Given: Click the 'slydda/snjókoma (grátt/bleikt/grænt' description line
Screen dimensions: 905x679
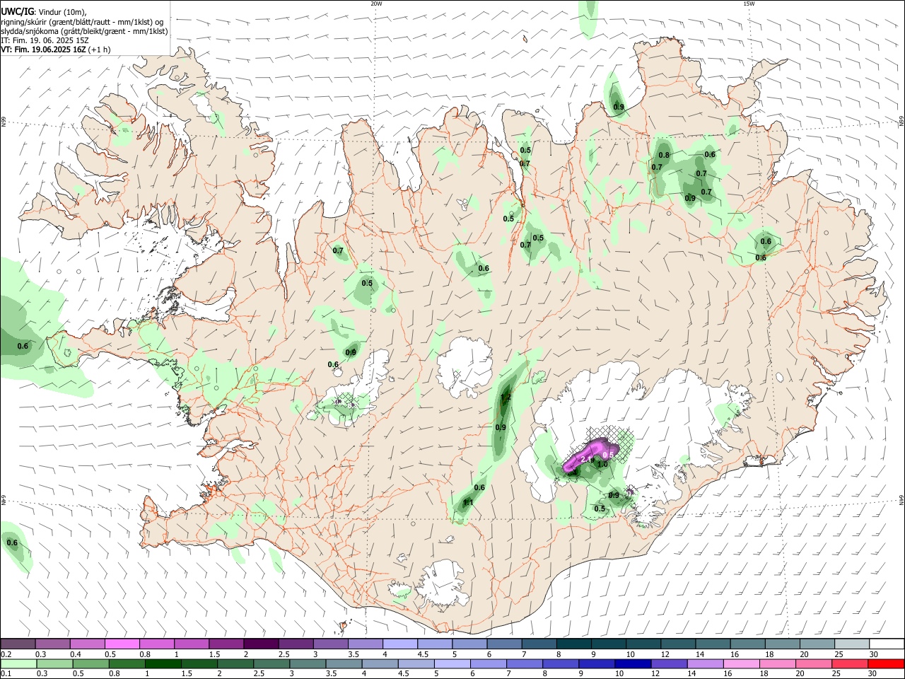Looking at the screenshot, I should 84,31.
